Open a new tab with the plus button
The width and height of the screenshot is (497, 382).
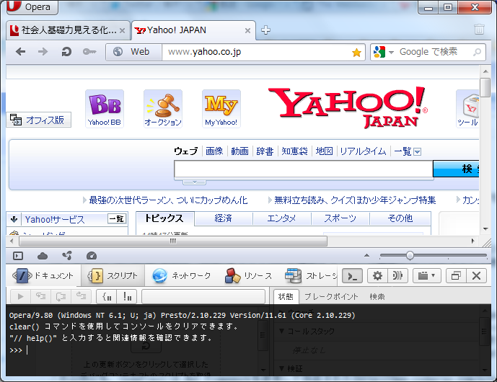(265, 30)
